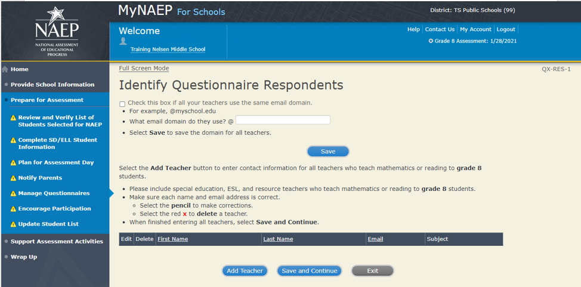Click the Logout link

tap(506, 29)
